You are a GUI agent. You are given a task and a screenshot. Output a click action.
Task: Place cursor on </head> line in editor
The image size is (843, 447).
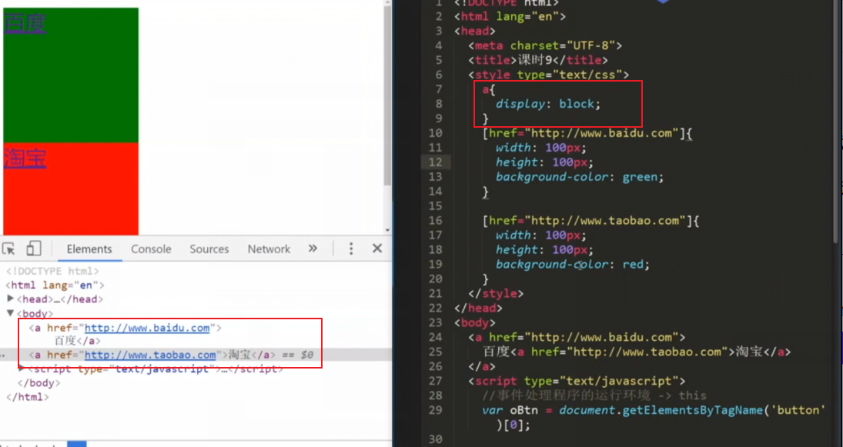(479, 308)
